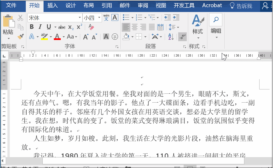Open the 文件 tab
Image resolution: width=273 pixels, height=168 pixels.
point(11,5)
